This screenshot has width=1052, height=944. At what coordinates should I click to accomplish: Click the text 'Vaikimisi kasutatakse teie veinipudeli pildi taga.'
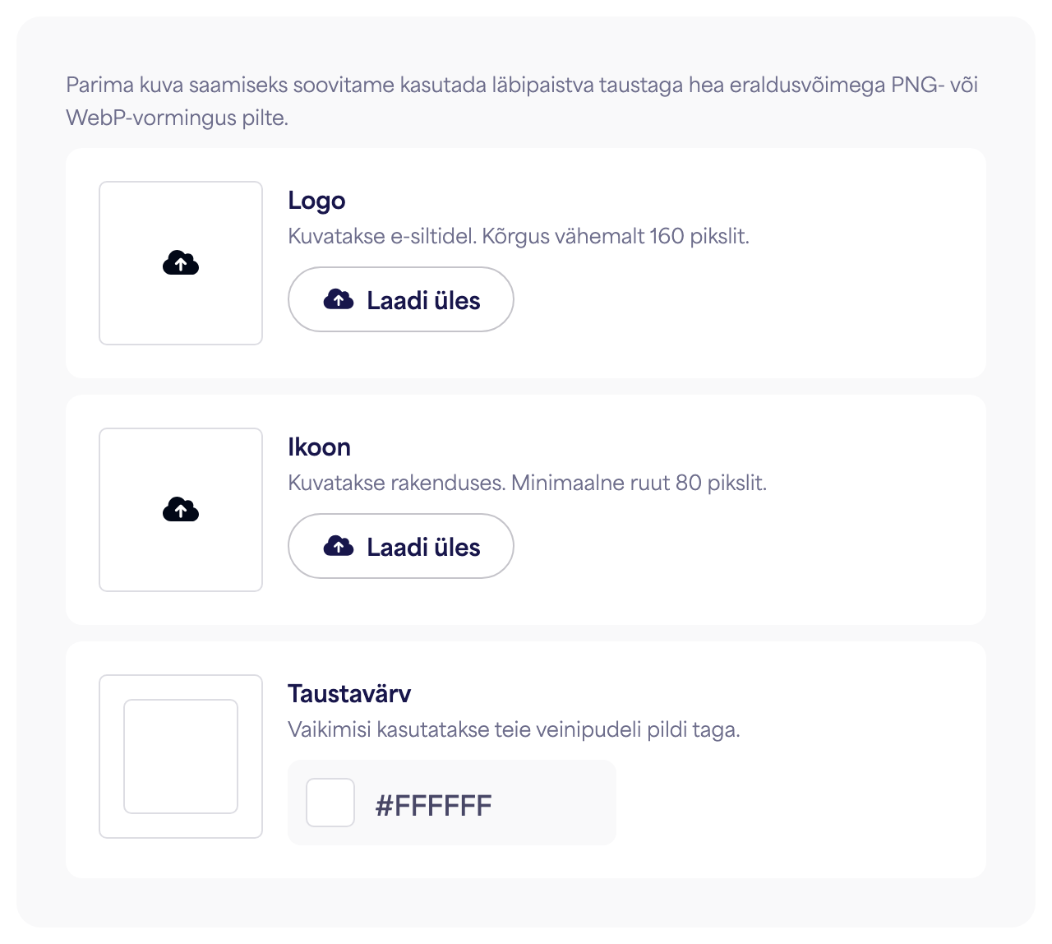click(514, 729)
